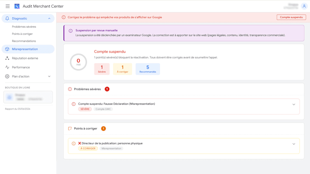Viewport: 310px width, 174px height.
Task: Open Recommandations submenu item
Action: pos(24,41)
